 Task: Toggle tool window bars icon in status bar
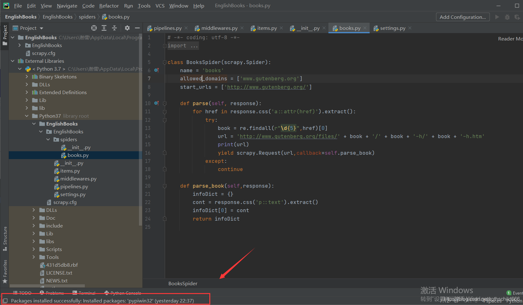tap(5, 301)
